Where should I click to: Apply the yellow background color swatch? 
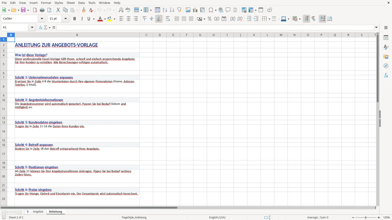click(110, 19)
